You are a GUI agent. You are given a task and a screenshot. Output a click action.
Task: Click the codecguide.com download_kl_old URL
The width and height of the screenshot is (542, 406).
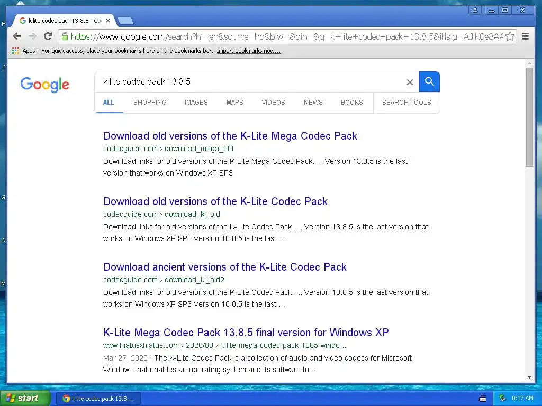pos(161,215)
